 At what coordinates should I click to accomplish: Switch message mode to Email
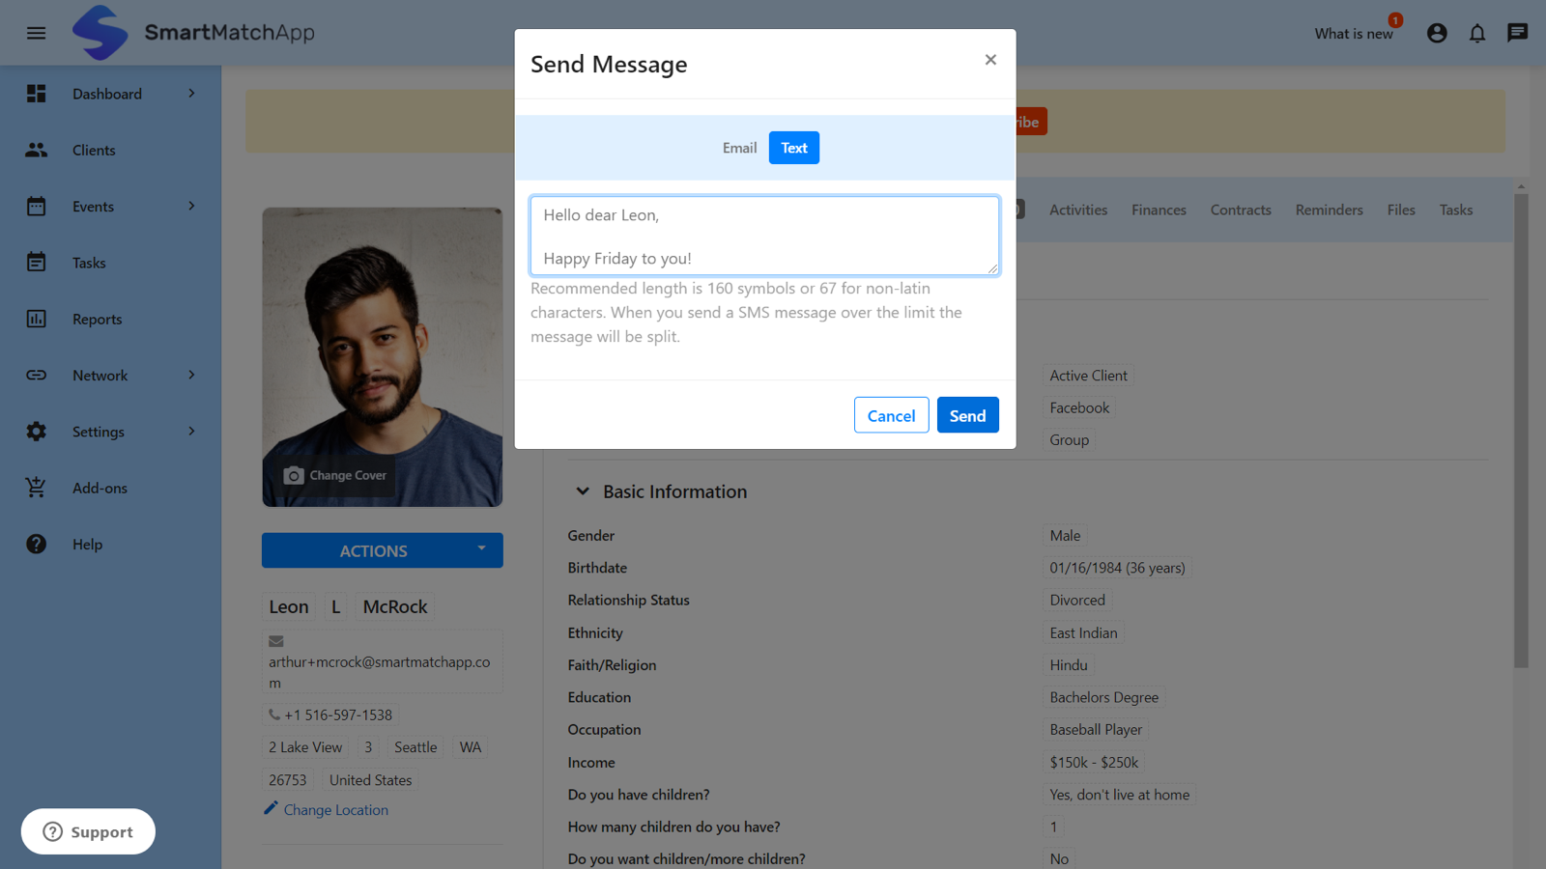click(x=739, y=147)
